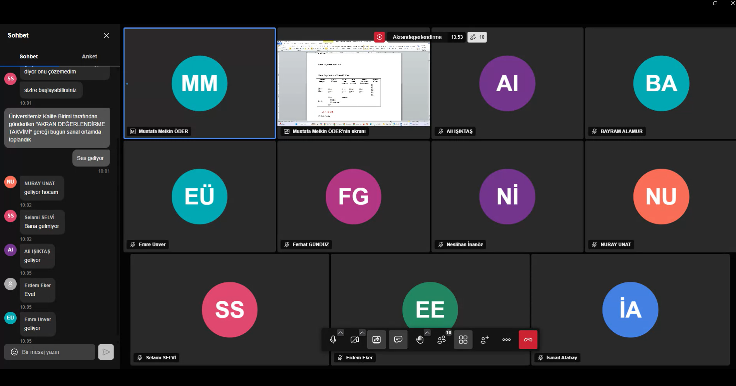Open the microphone options arrow
The image size is (736, 386).
tap(340, 333)
